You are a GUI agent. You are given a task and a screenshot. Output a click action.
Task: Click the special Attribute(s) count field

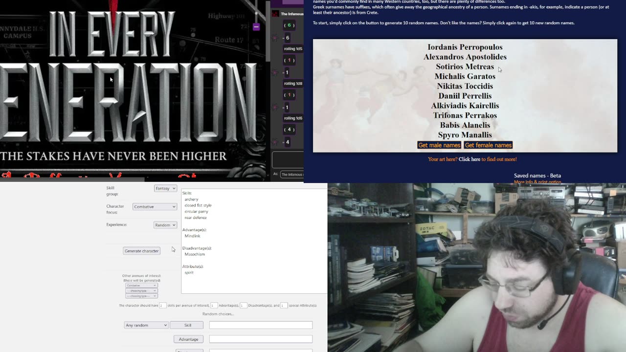point(284,306)
